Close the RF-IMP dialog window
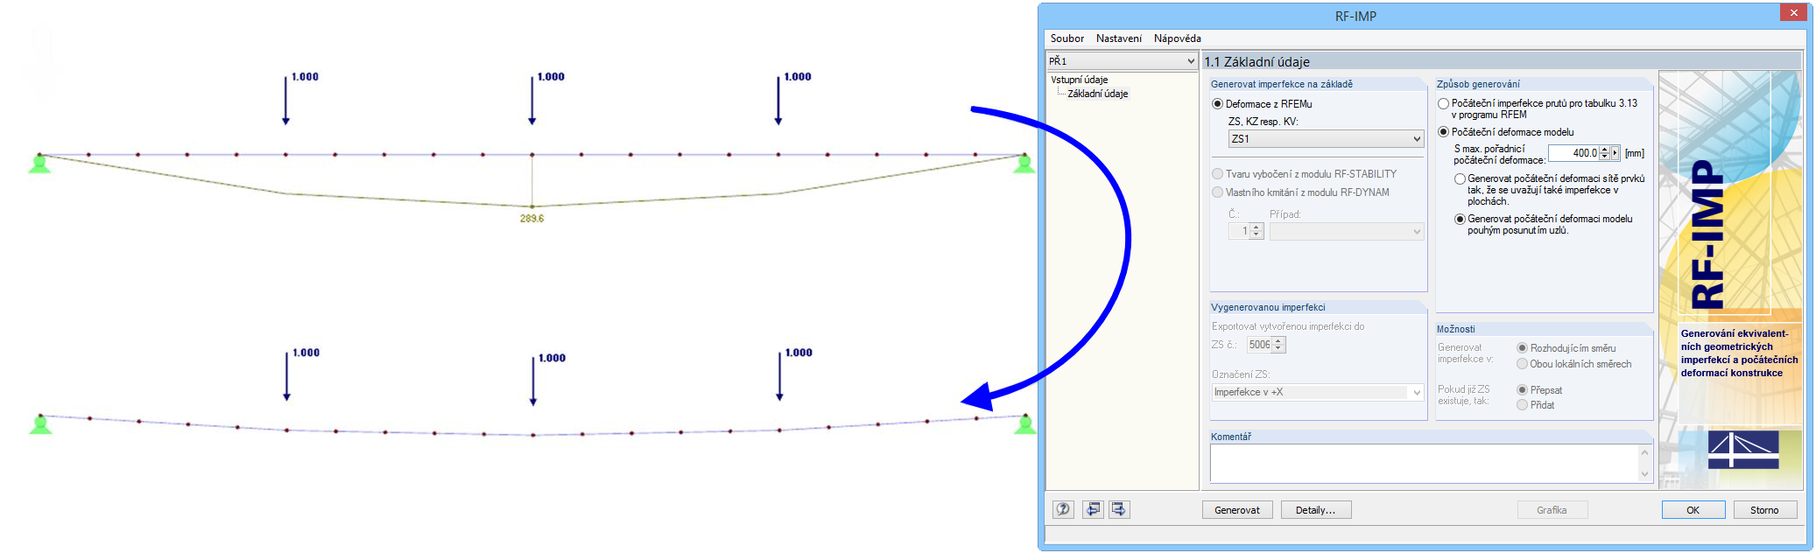The image size is (1816, 553). (1793, 12)
